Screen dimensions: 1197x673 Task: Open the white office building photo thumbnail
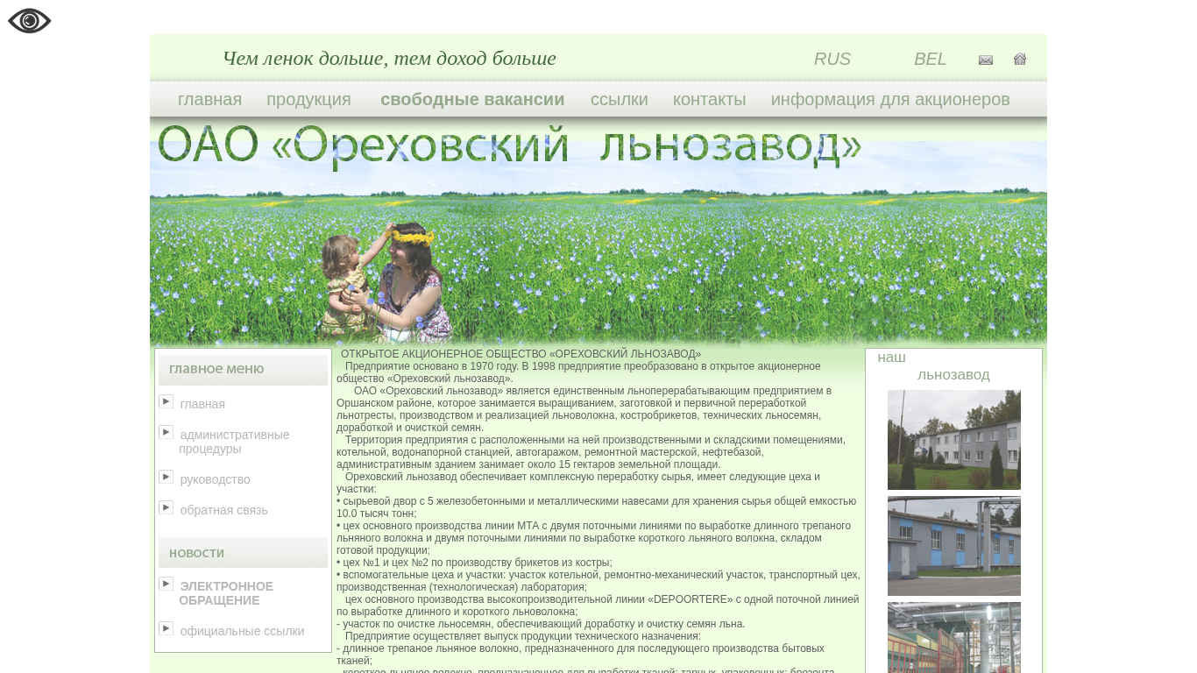(954, 440)
